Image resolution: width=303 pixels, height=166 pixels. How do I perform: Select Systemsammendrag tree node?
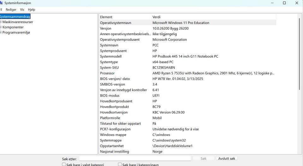tap(15, 17)
